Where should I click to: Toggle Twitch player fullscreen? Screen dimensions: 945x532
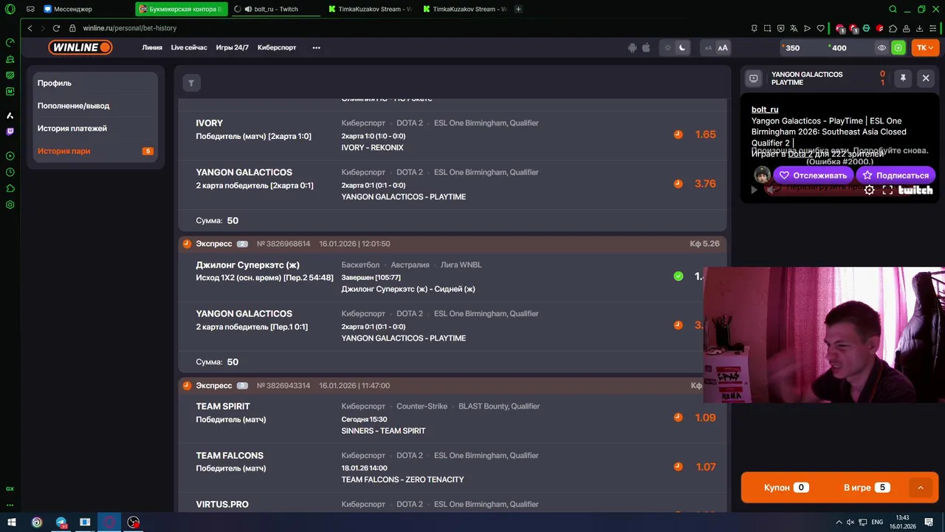coord(887,190)
